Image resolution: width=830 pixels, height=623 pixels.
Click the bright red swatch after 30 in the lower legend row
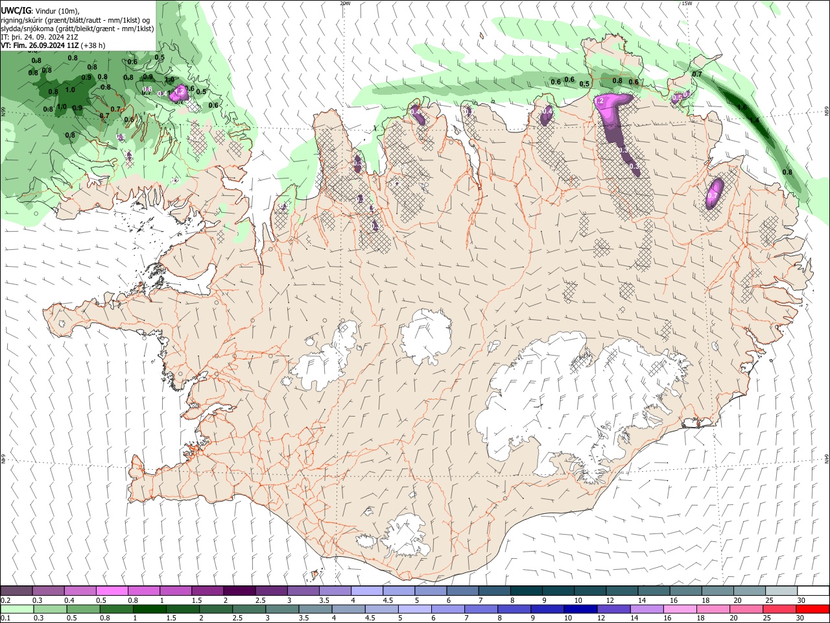(x=812, y=609)
